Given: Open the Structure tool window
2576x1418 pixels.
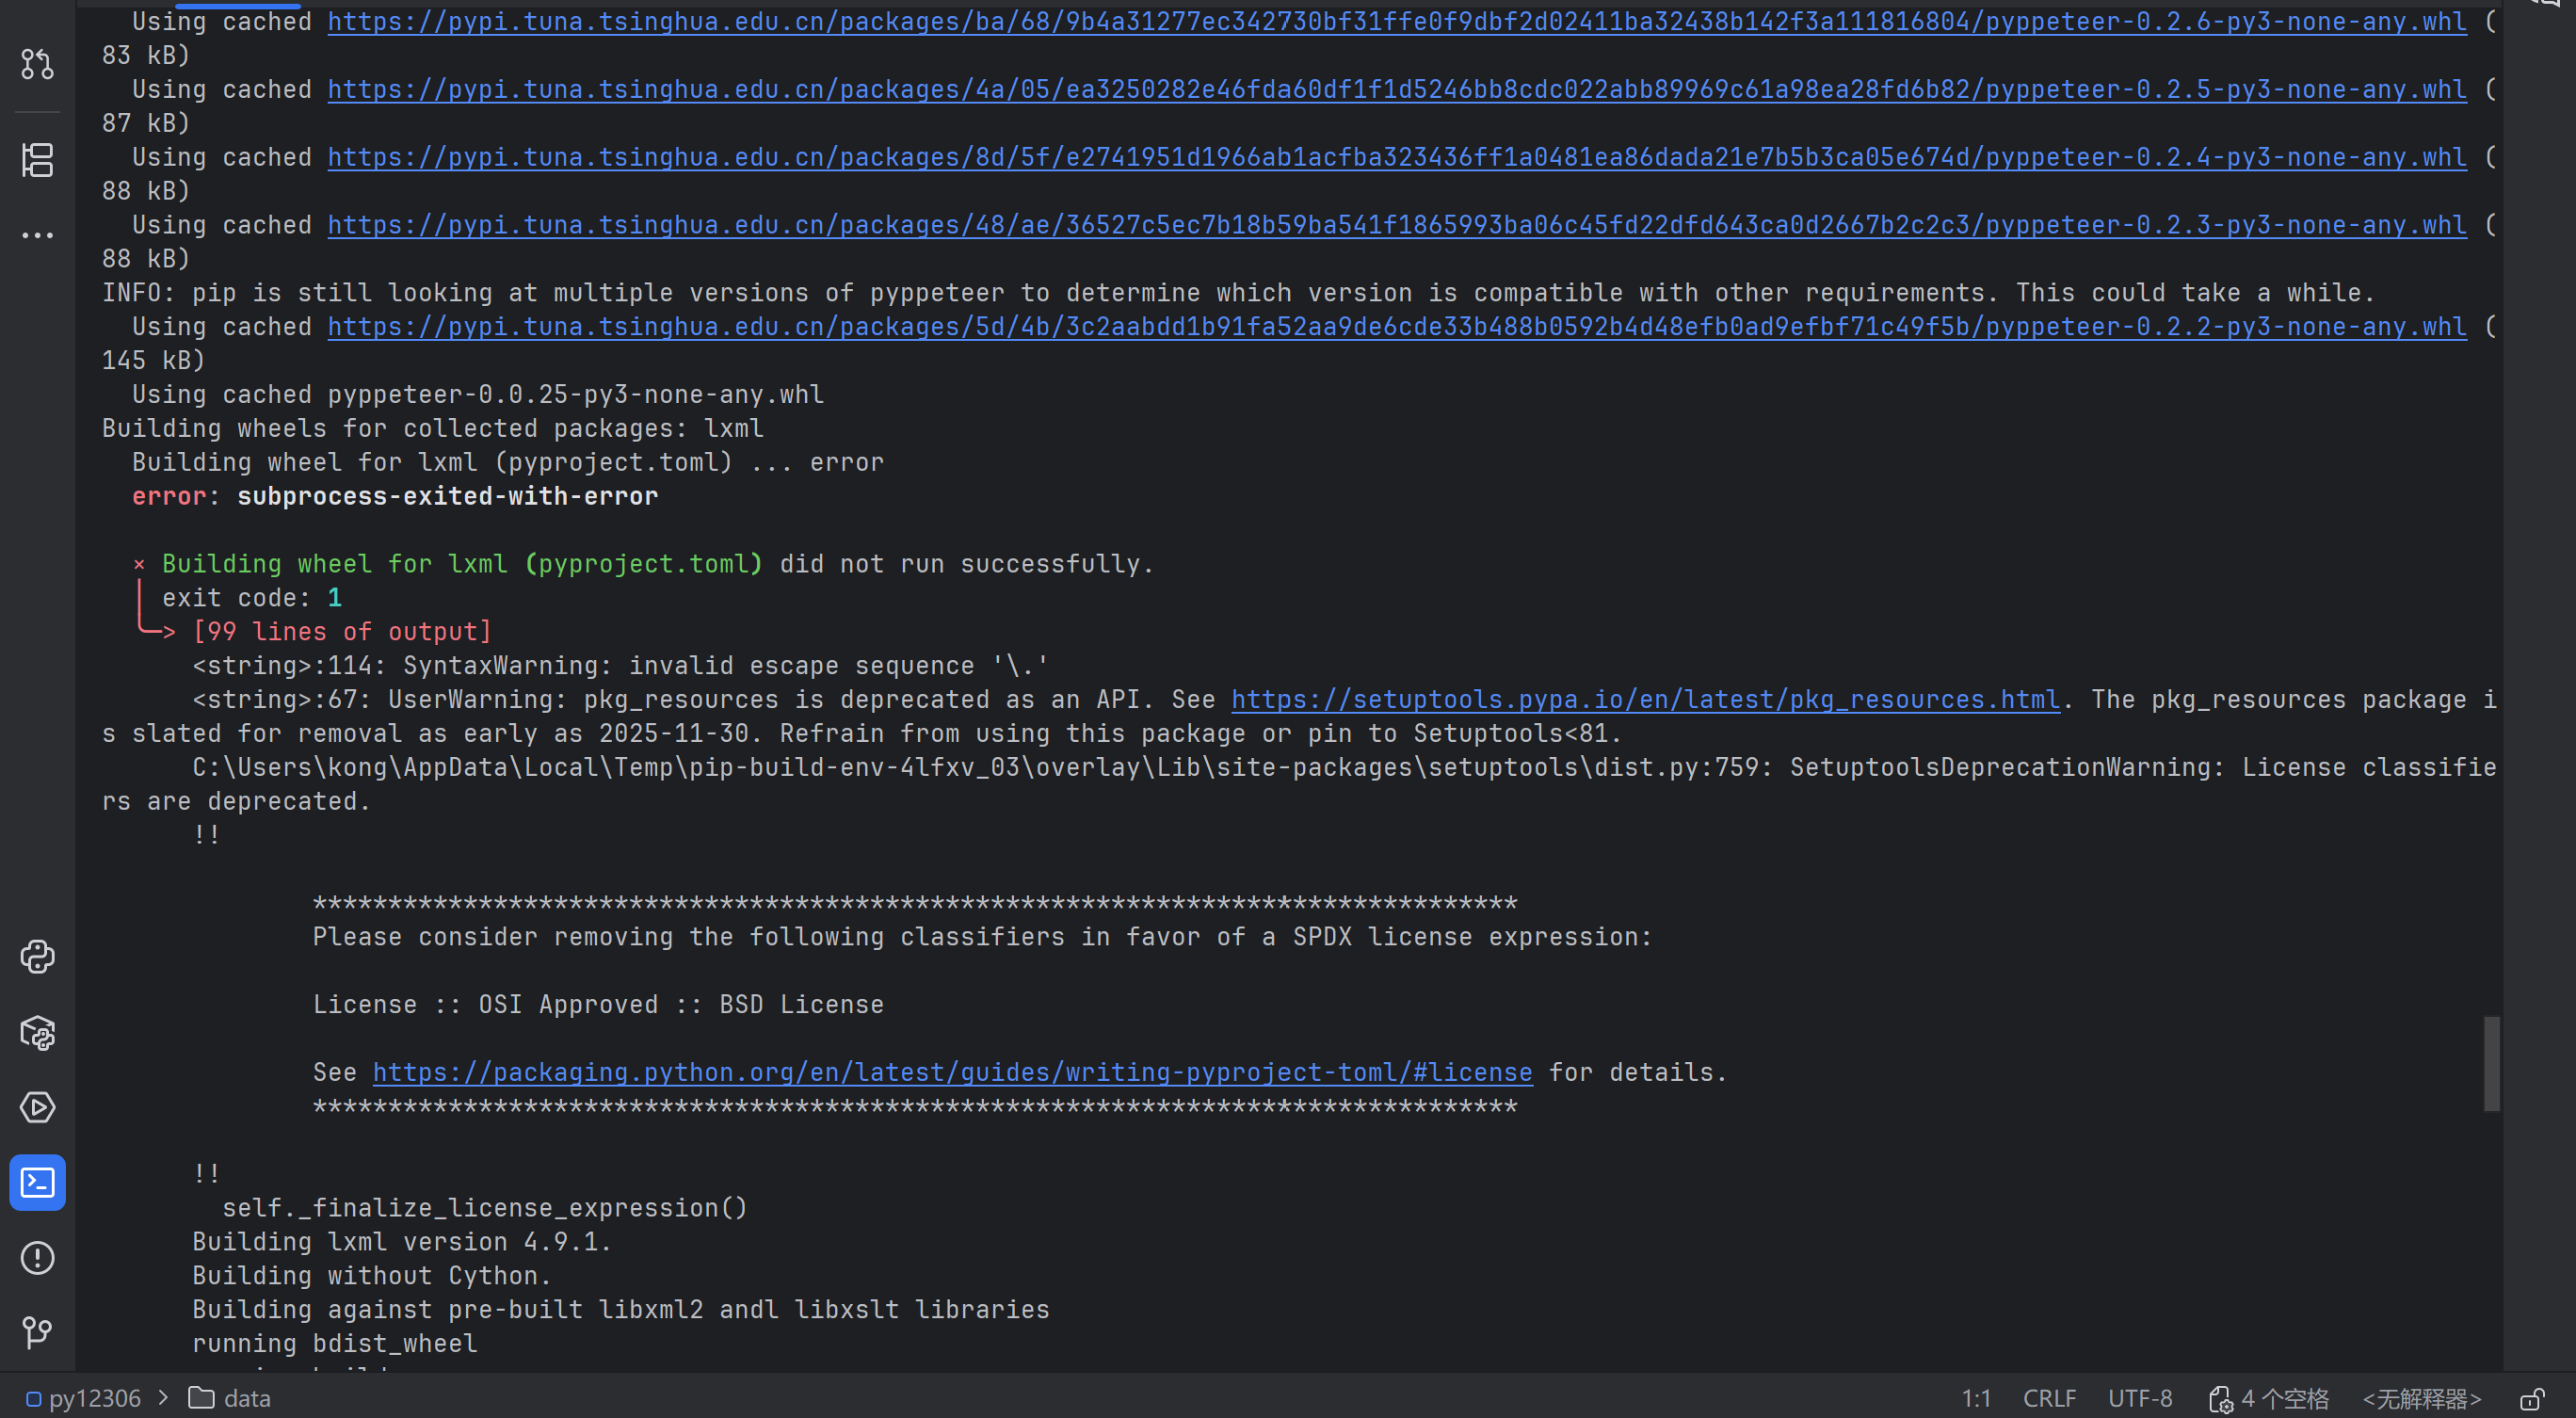Looking at the screenshot, I should [37, 159].
